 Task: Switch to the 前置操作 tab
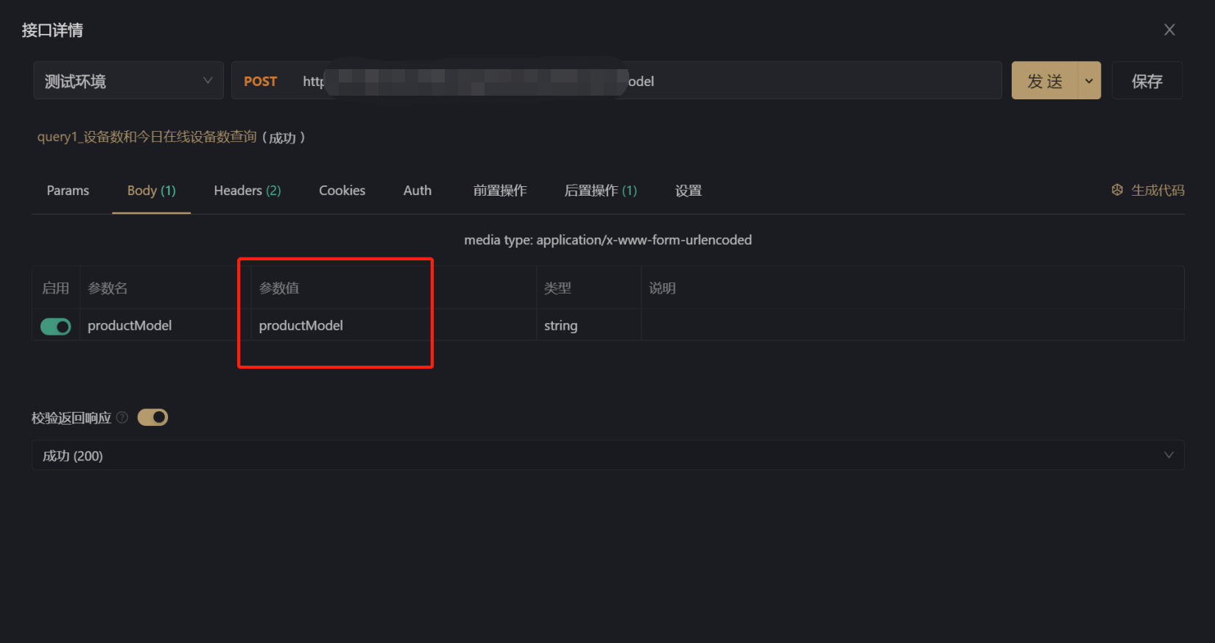(x=500, y=191)
